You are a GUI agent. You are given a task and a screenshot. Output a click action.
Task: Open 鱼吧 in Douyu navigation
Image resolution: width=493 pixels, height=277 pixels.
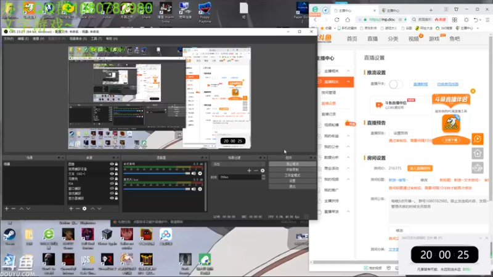455,39
